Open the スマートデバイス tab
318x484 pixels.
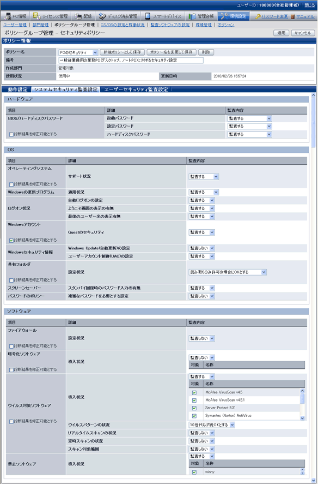pos(163,16)
